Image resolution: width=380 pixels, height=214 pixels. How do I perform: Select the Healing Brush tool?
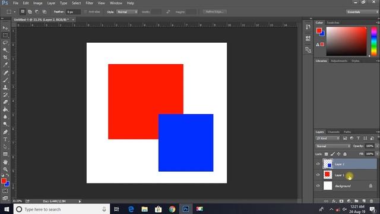pyautogui.click(x=5, y=73)
